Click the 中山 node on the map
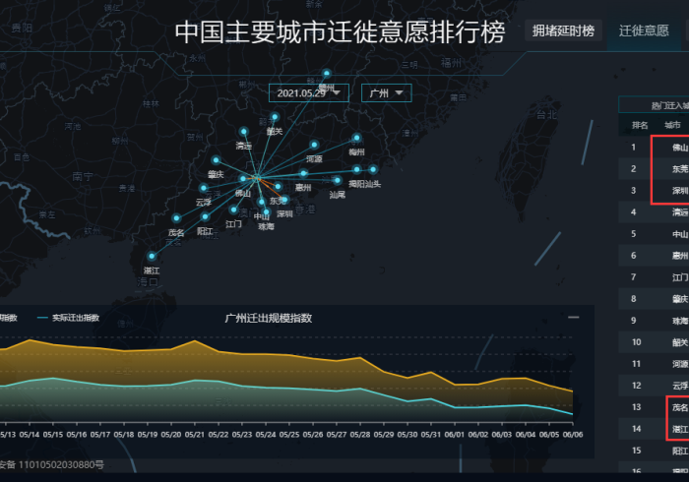The height and width of the screenshot is (482, 689). [x=262, y=202]
